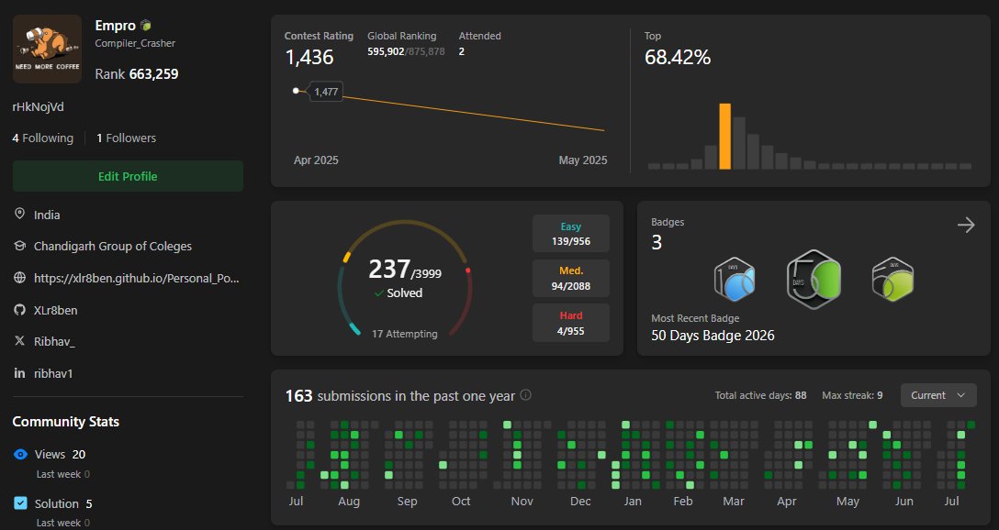Screen dimensions: 999x530
Task: Open the ribhav1 LinkedIn link
Action: coord(53,373)
